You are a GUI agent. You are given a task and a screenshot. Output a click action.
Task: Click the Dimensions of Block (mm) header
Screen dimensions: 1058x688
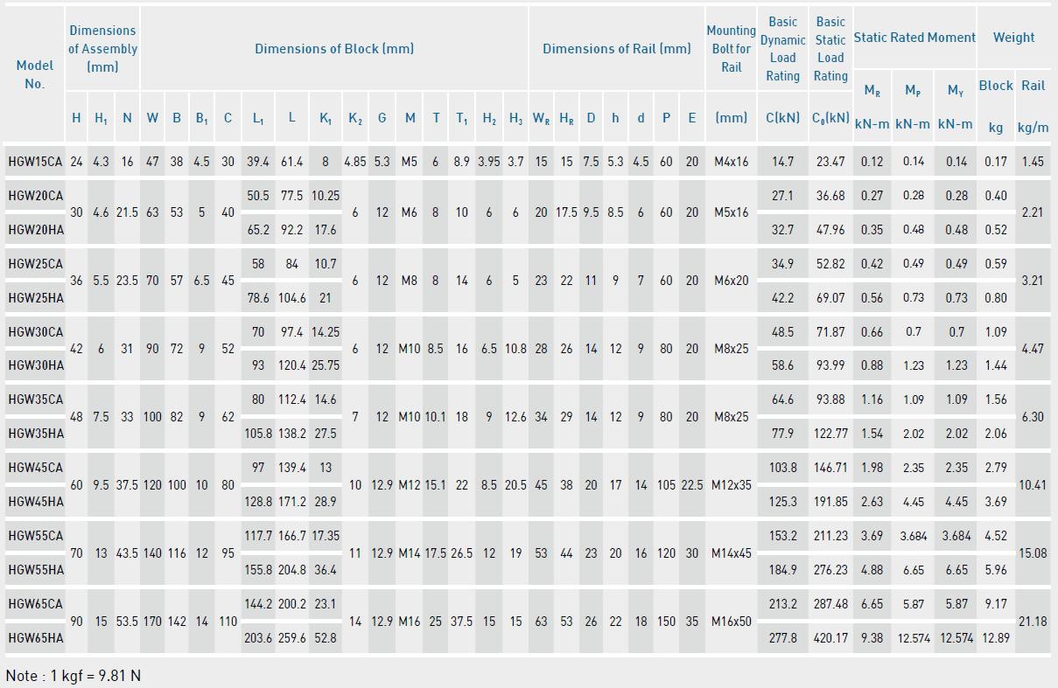point(334,49)
